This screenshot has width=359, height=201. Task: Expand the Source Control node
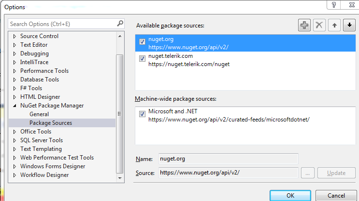click(x=14, y=36)
